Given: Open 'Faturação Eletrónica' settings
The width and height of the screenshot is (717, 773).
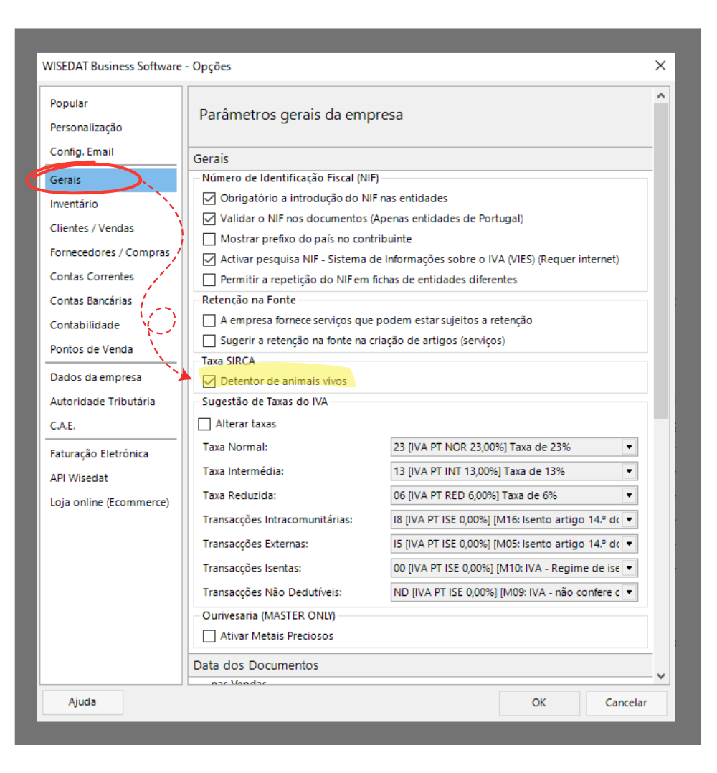Looking at the screenshot, I should tap(99, 454).
